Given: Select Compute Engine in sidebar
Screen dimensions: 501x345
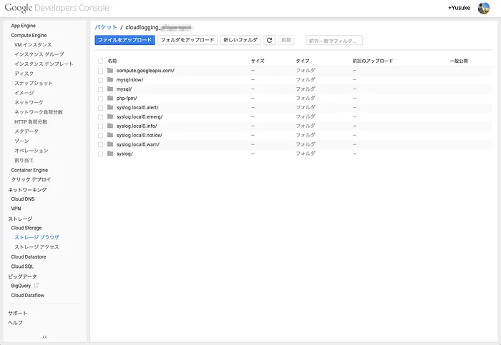Looking at the screenshot, I should point(29,35).
